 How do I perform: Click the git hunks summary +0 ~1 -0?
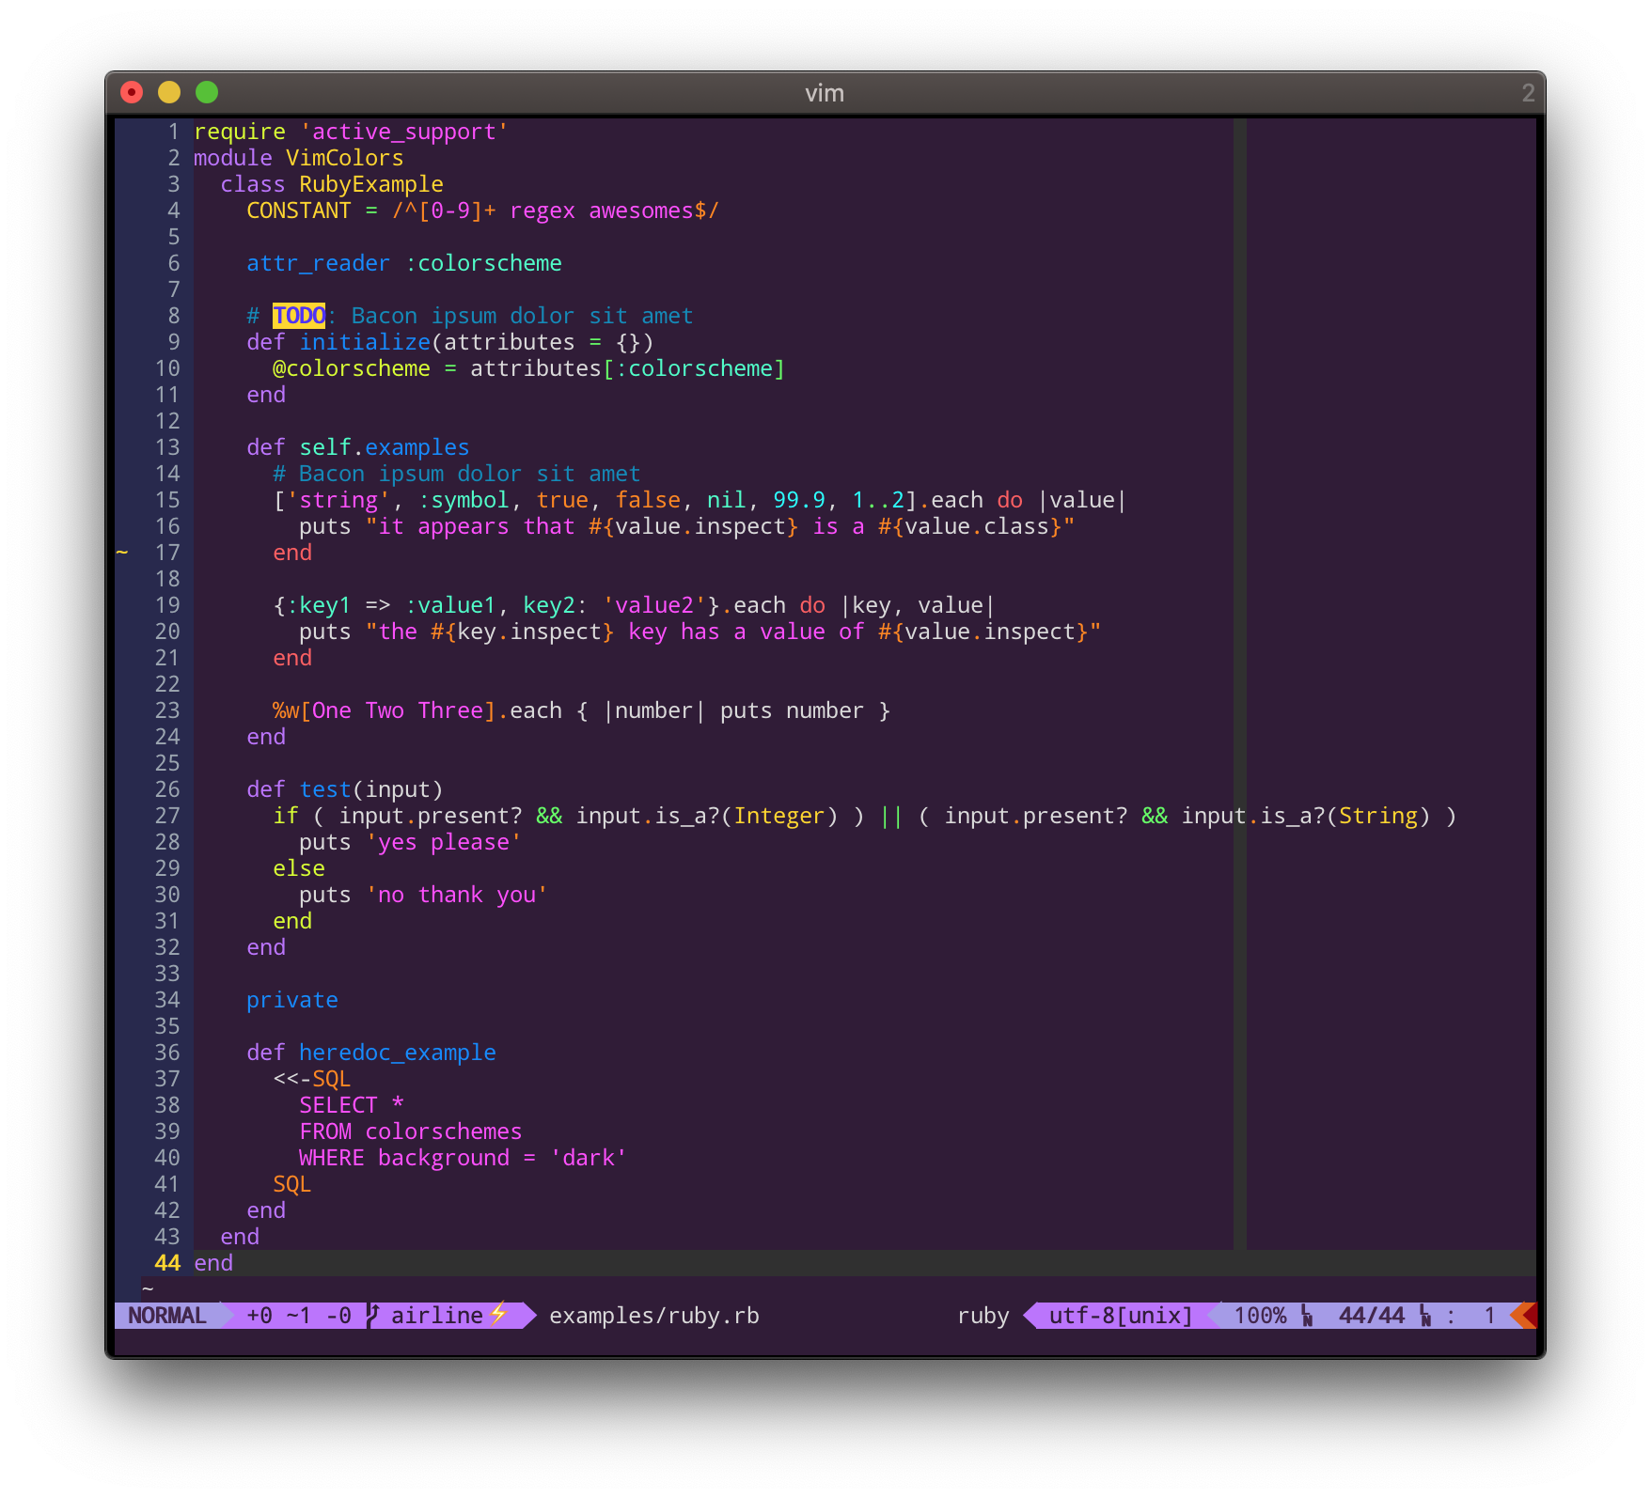pos(299,1316)
